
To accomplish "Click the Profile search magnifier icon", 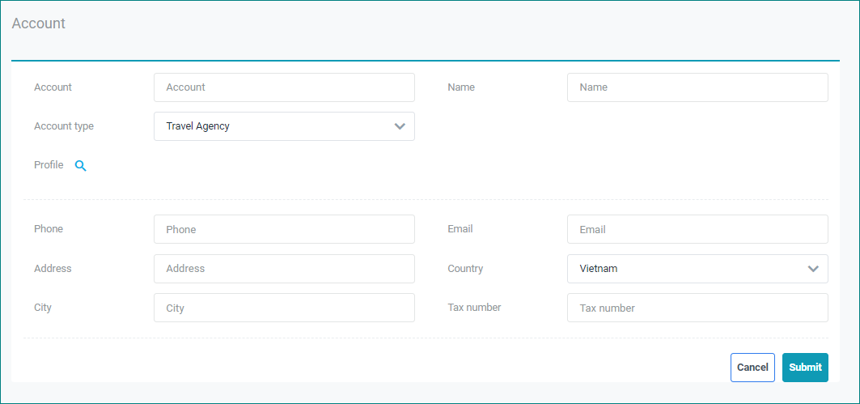I will pos(80,165).
